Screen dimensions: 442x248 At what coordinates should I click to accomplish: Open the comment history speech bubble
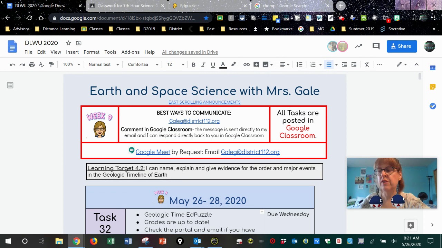click(x=376, y=46)
